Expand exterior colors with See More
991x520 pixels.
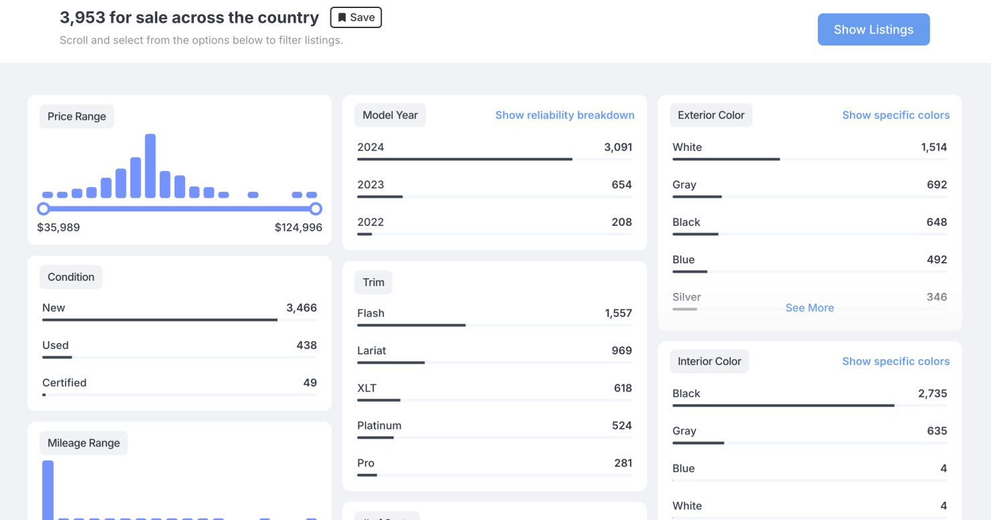[809, 307]
